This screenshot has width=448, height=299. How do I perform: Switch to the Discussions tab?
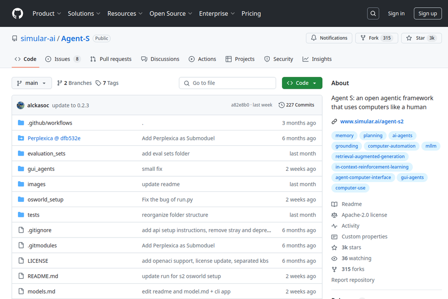(160, 59)
